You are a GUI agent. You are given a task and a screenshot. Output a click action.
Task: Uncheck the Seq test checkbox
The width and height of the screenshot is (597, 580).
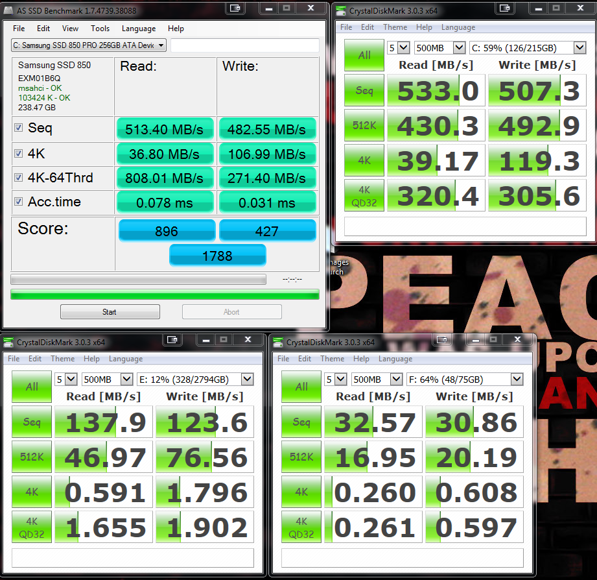(x=18, y=128)
